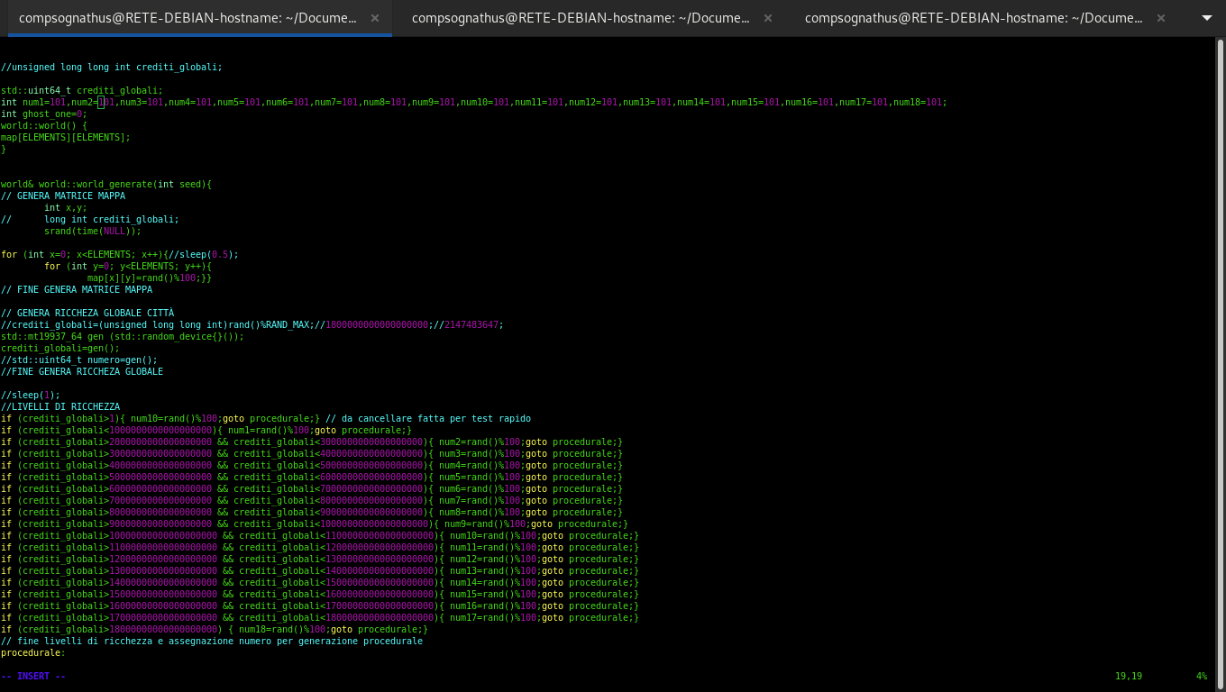The height and width of the screenshot is (692, 1226).
Task: Click the if-line assigning 'num8=rand()%100'
Action: 312,512
